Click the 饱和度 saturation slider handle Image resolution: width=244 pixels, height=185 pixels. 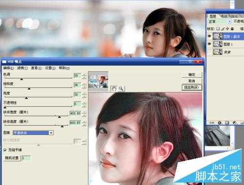[29, 88]
